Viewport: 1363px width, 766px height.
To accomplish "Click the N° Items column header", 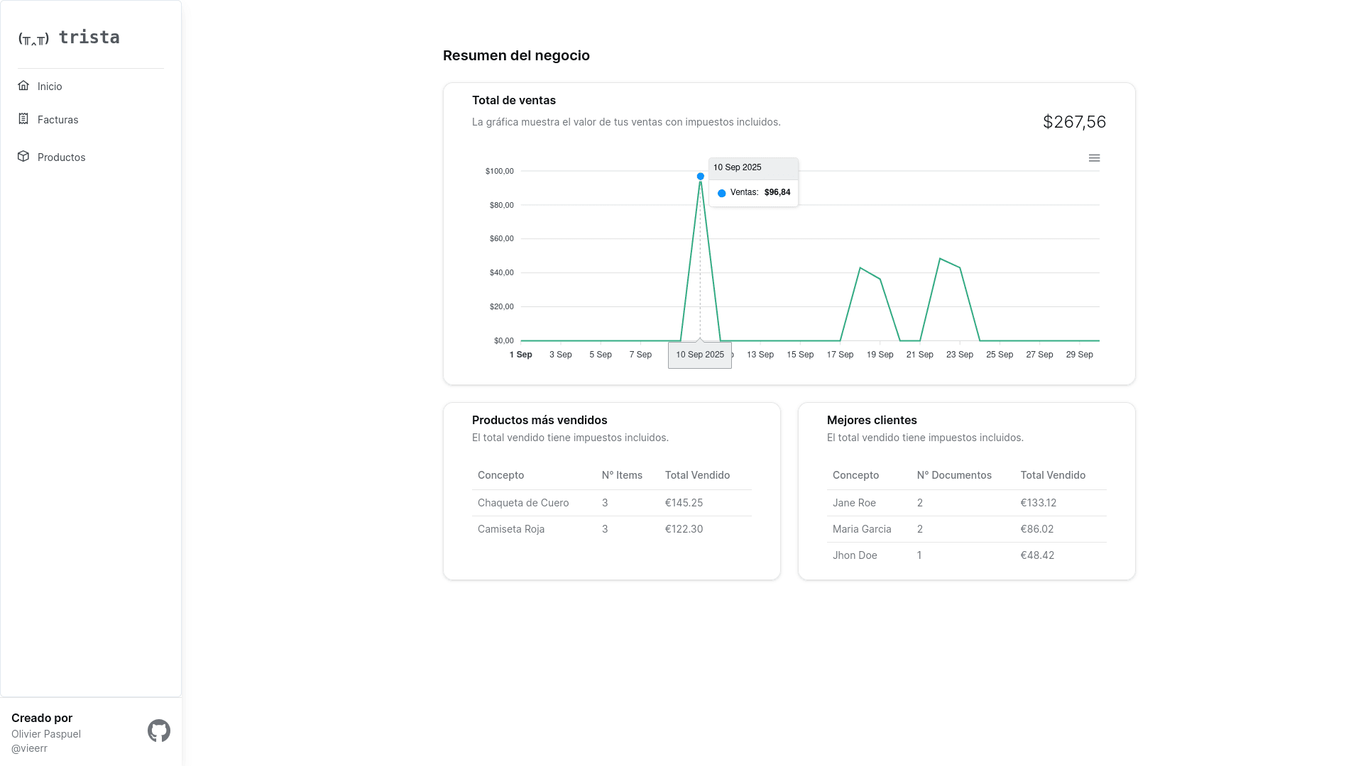I will pyautogui.click(x=622, y=475).
